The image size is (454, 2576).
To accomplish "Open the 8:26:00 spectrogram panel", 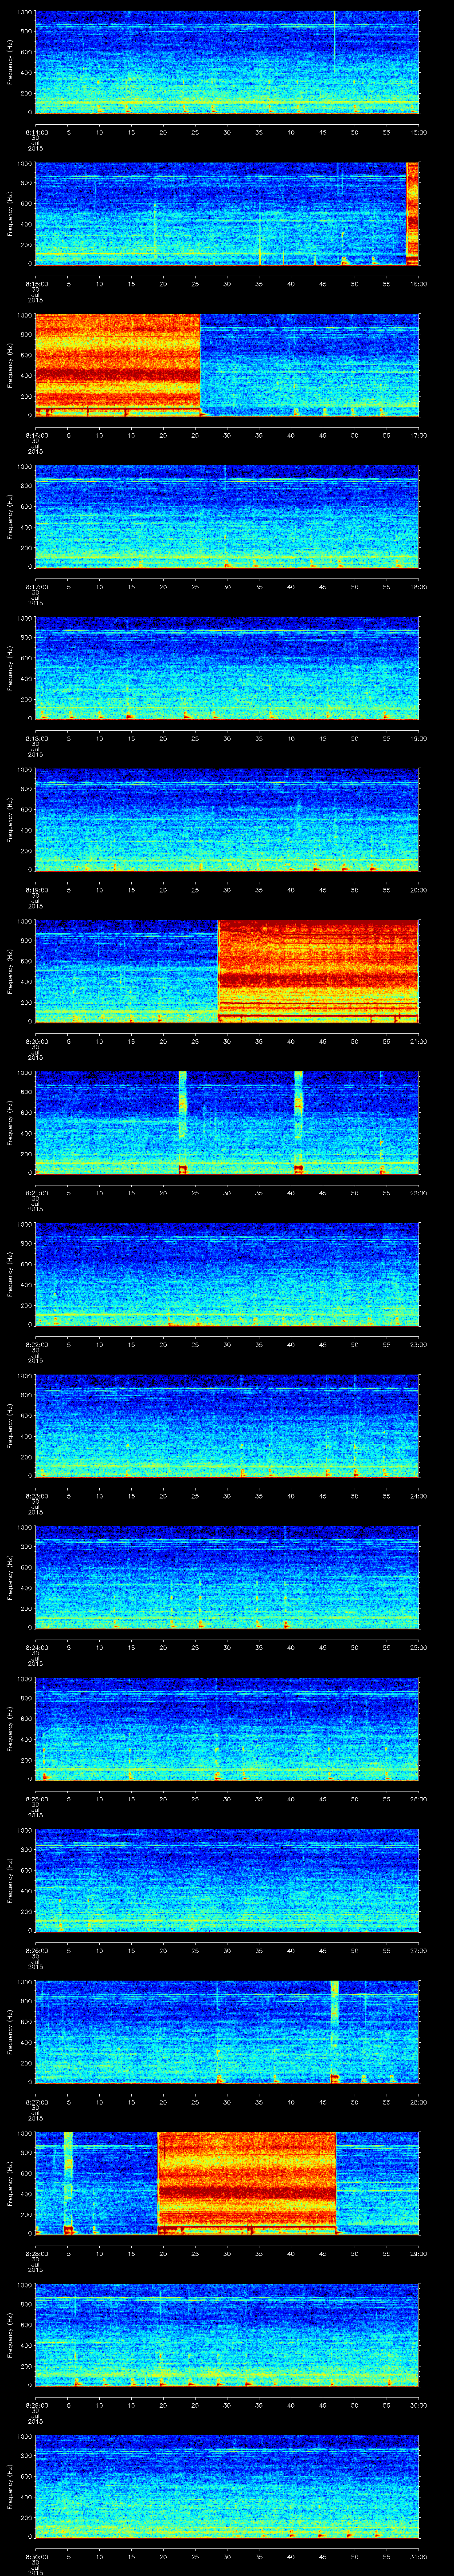I will point(227,1880).
